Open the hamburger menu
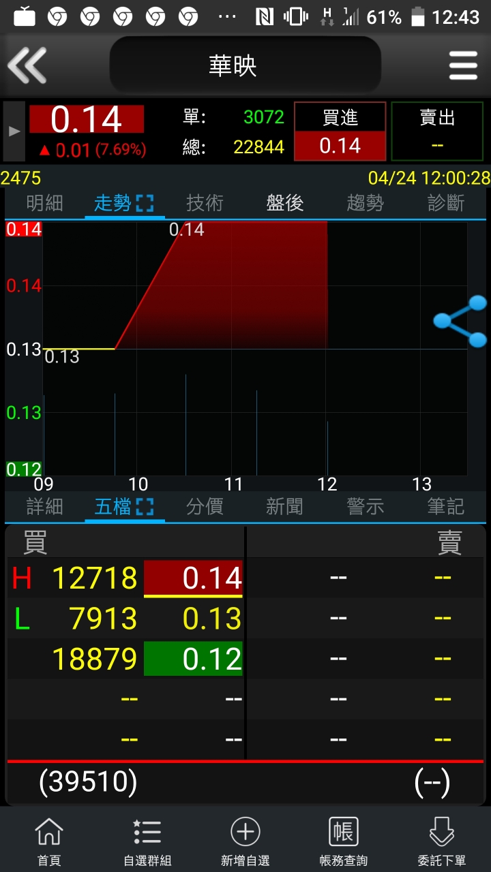Viewport: 491px width, 872px height. [463, 66]
